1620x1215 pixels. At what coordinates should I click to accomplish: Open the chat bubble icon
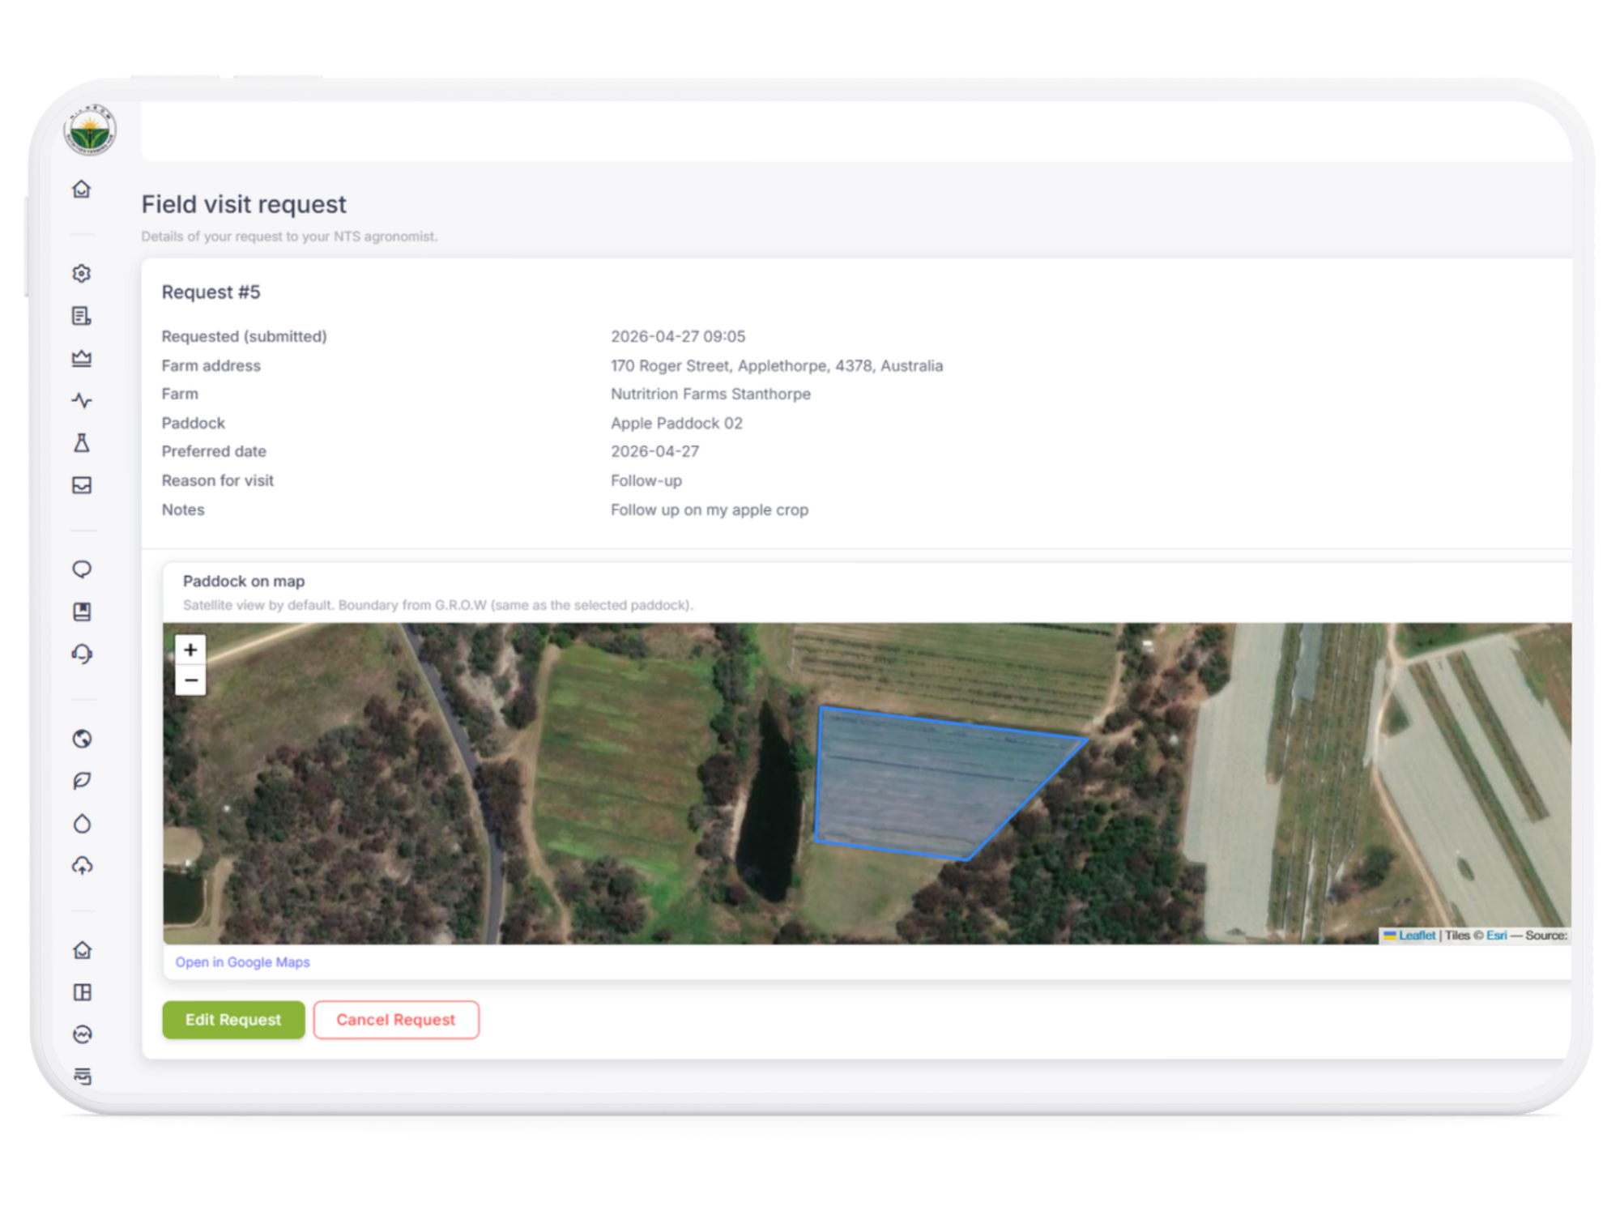(x=82, y=569)
